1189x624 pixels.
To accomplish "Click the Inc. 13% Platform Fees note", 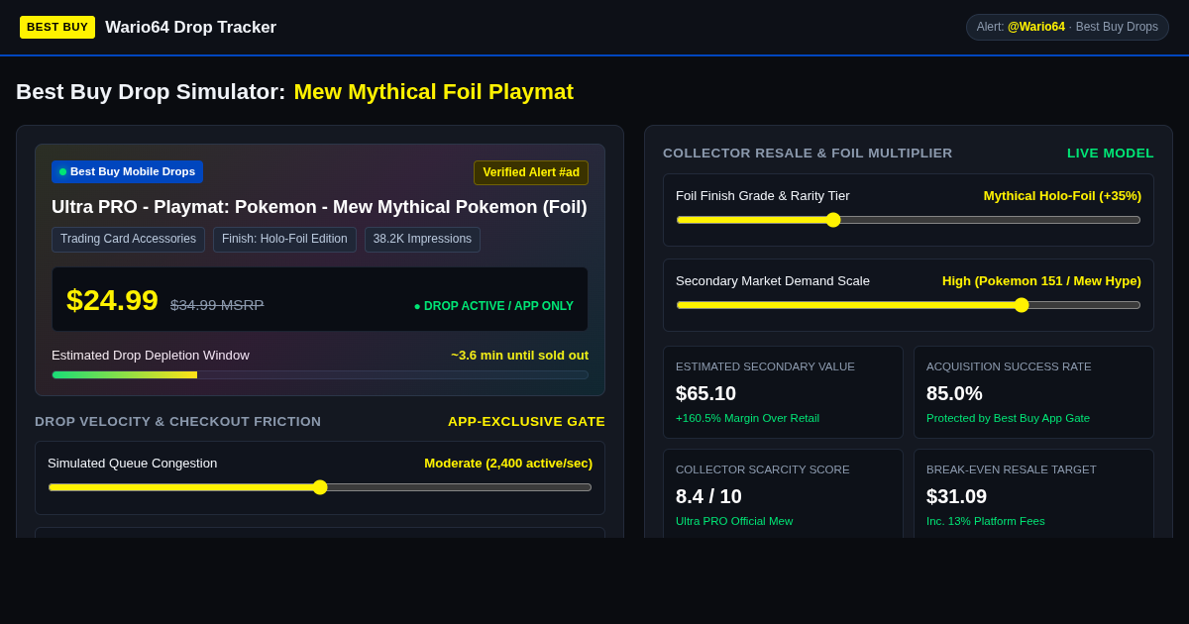I will (986, 521).
